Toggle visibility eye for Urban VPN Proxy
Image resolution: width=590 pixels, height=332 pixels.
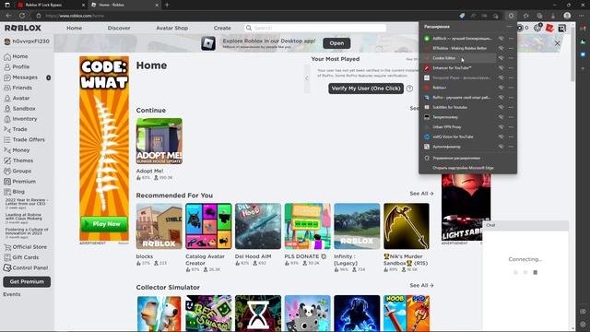(501, 127)
